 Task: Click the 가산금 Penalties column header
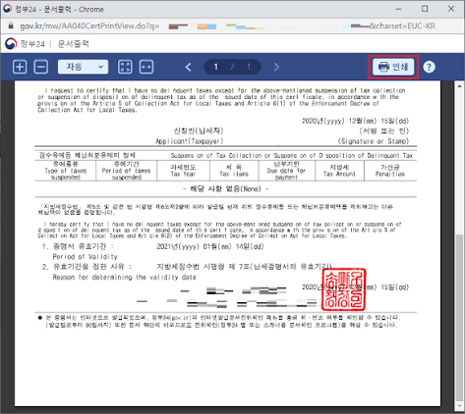390,171
